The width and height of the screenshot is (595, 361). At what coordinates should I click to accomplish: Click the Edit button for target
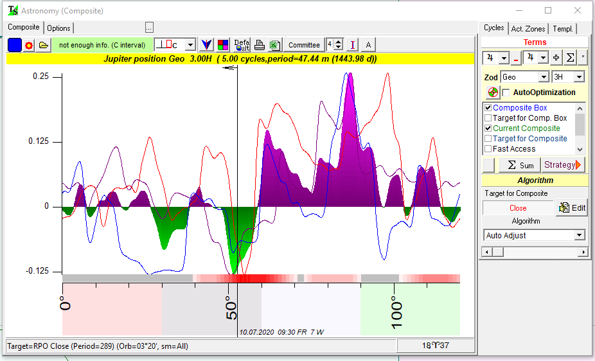coord(572,208)
